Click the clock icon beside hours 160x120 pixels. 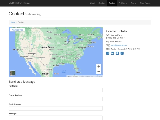(107, 49)
